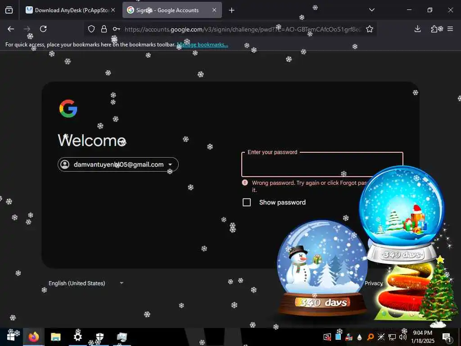
Task: Open the volume control speaker icon
Action: 403,337
